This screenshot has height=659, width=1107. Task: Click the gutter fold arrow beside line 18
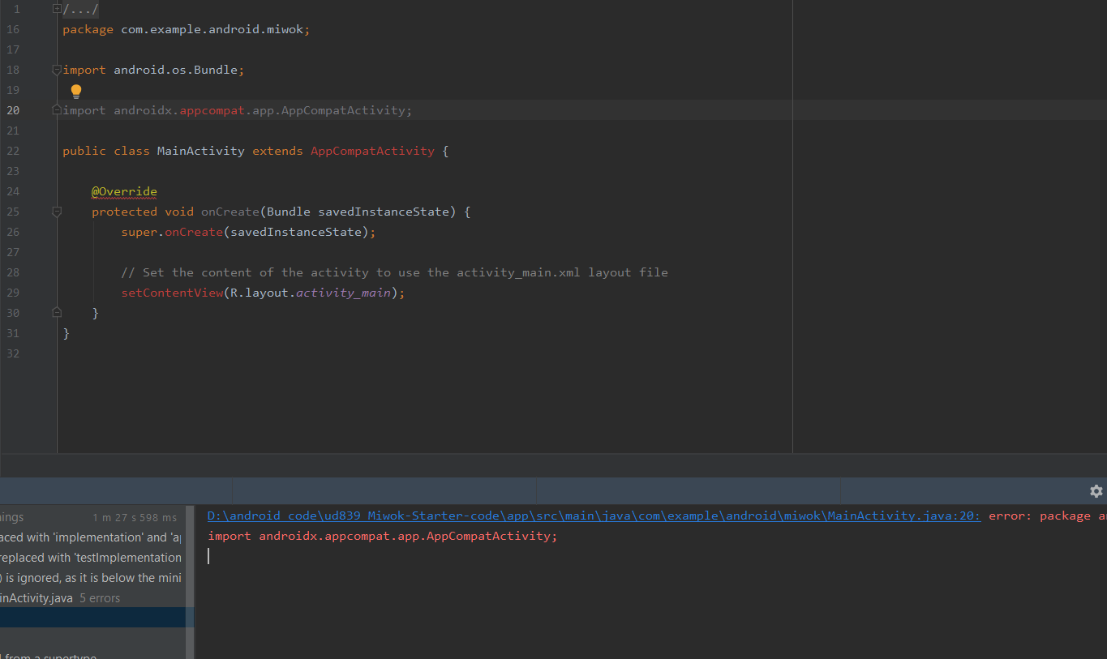(56, 70)
